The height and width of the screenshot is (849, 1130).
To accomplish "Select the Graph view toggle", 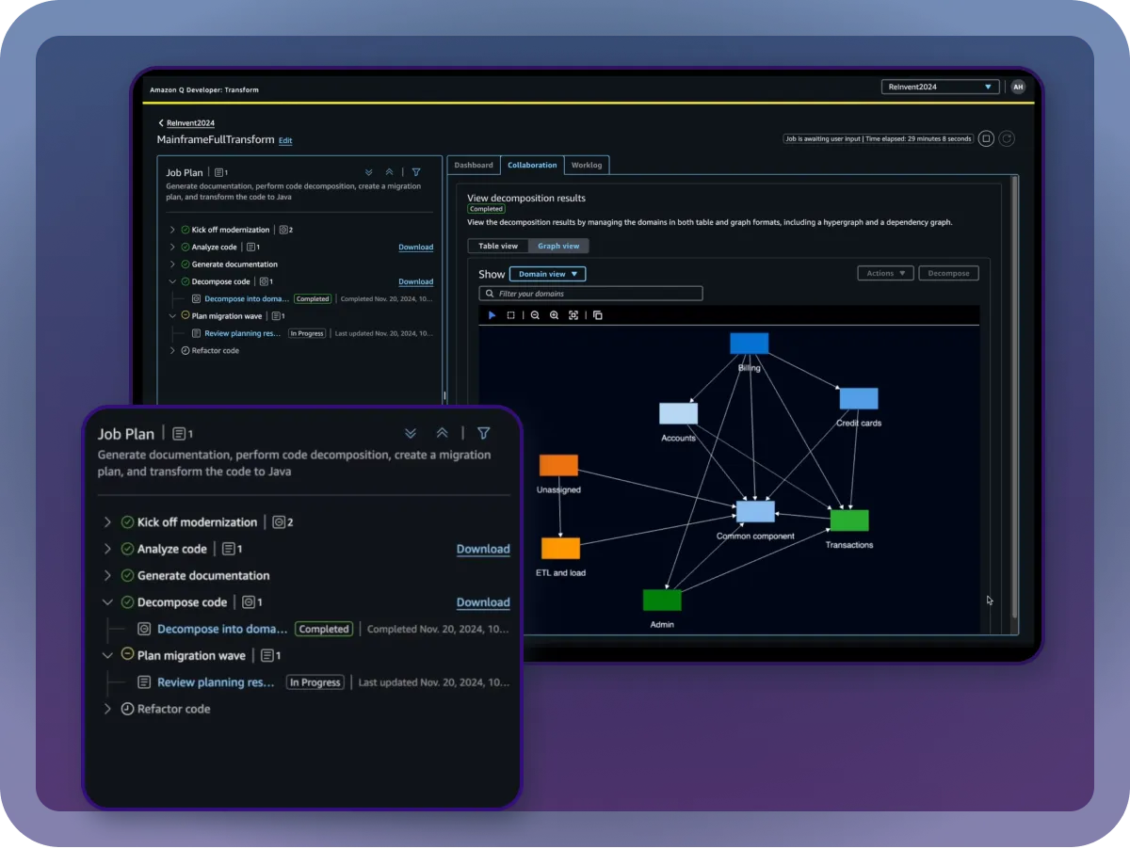I will click(558, 246).
